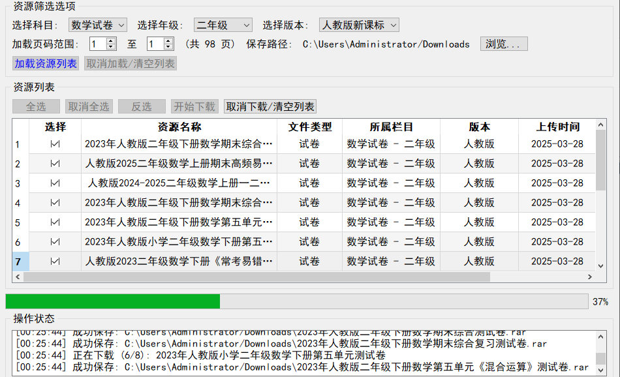Uncheck the checkbox for row 1 resource
620x377 pixels.
[x=55, y=144]
